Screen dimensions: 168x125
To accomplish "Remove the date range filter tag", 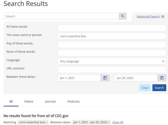I will 108,122.
